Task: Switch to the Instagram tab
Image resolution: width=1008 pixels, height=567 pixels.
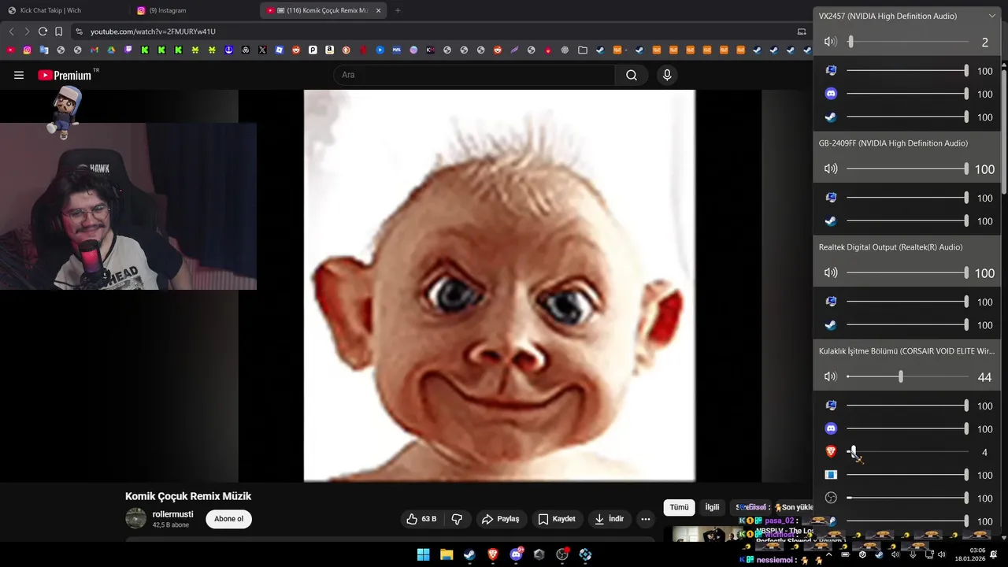Action: click(168, 10)
